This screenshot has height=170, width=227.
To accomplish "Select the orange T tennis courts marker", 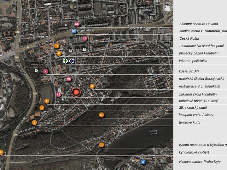I will pos(35,123).
